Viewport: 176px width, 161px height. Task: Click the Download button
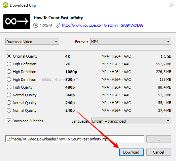pyautogui.click(x=131, y=152)
